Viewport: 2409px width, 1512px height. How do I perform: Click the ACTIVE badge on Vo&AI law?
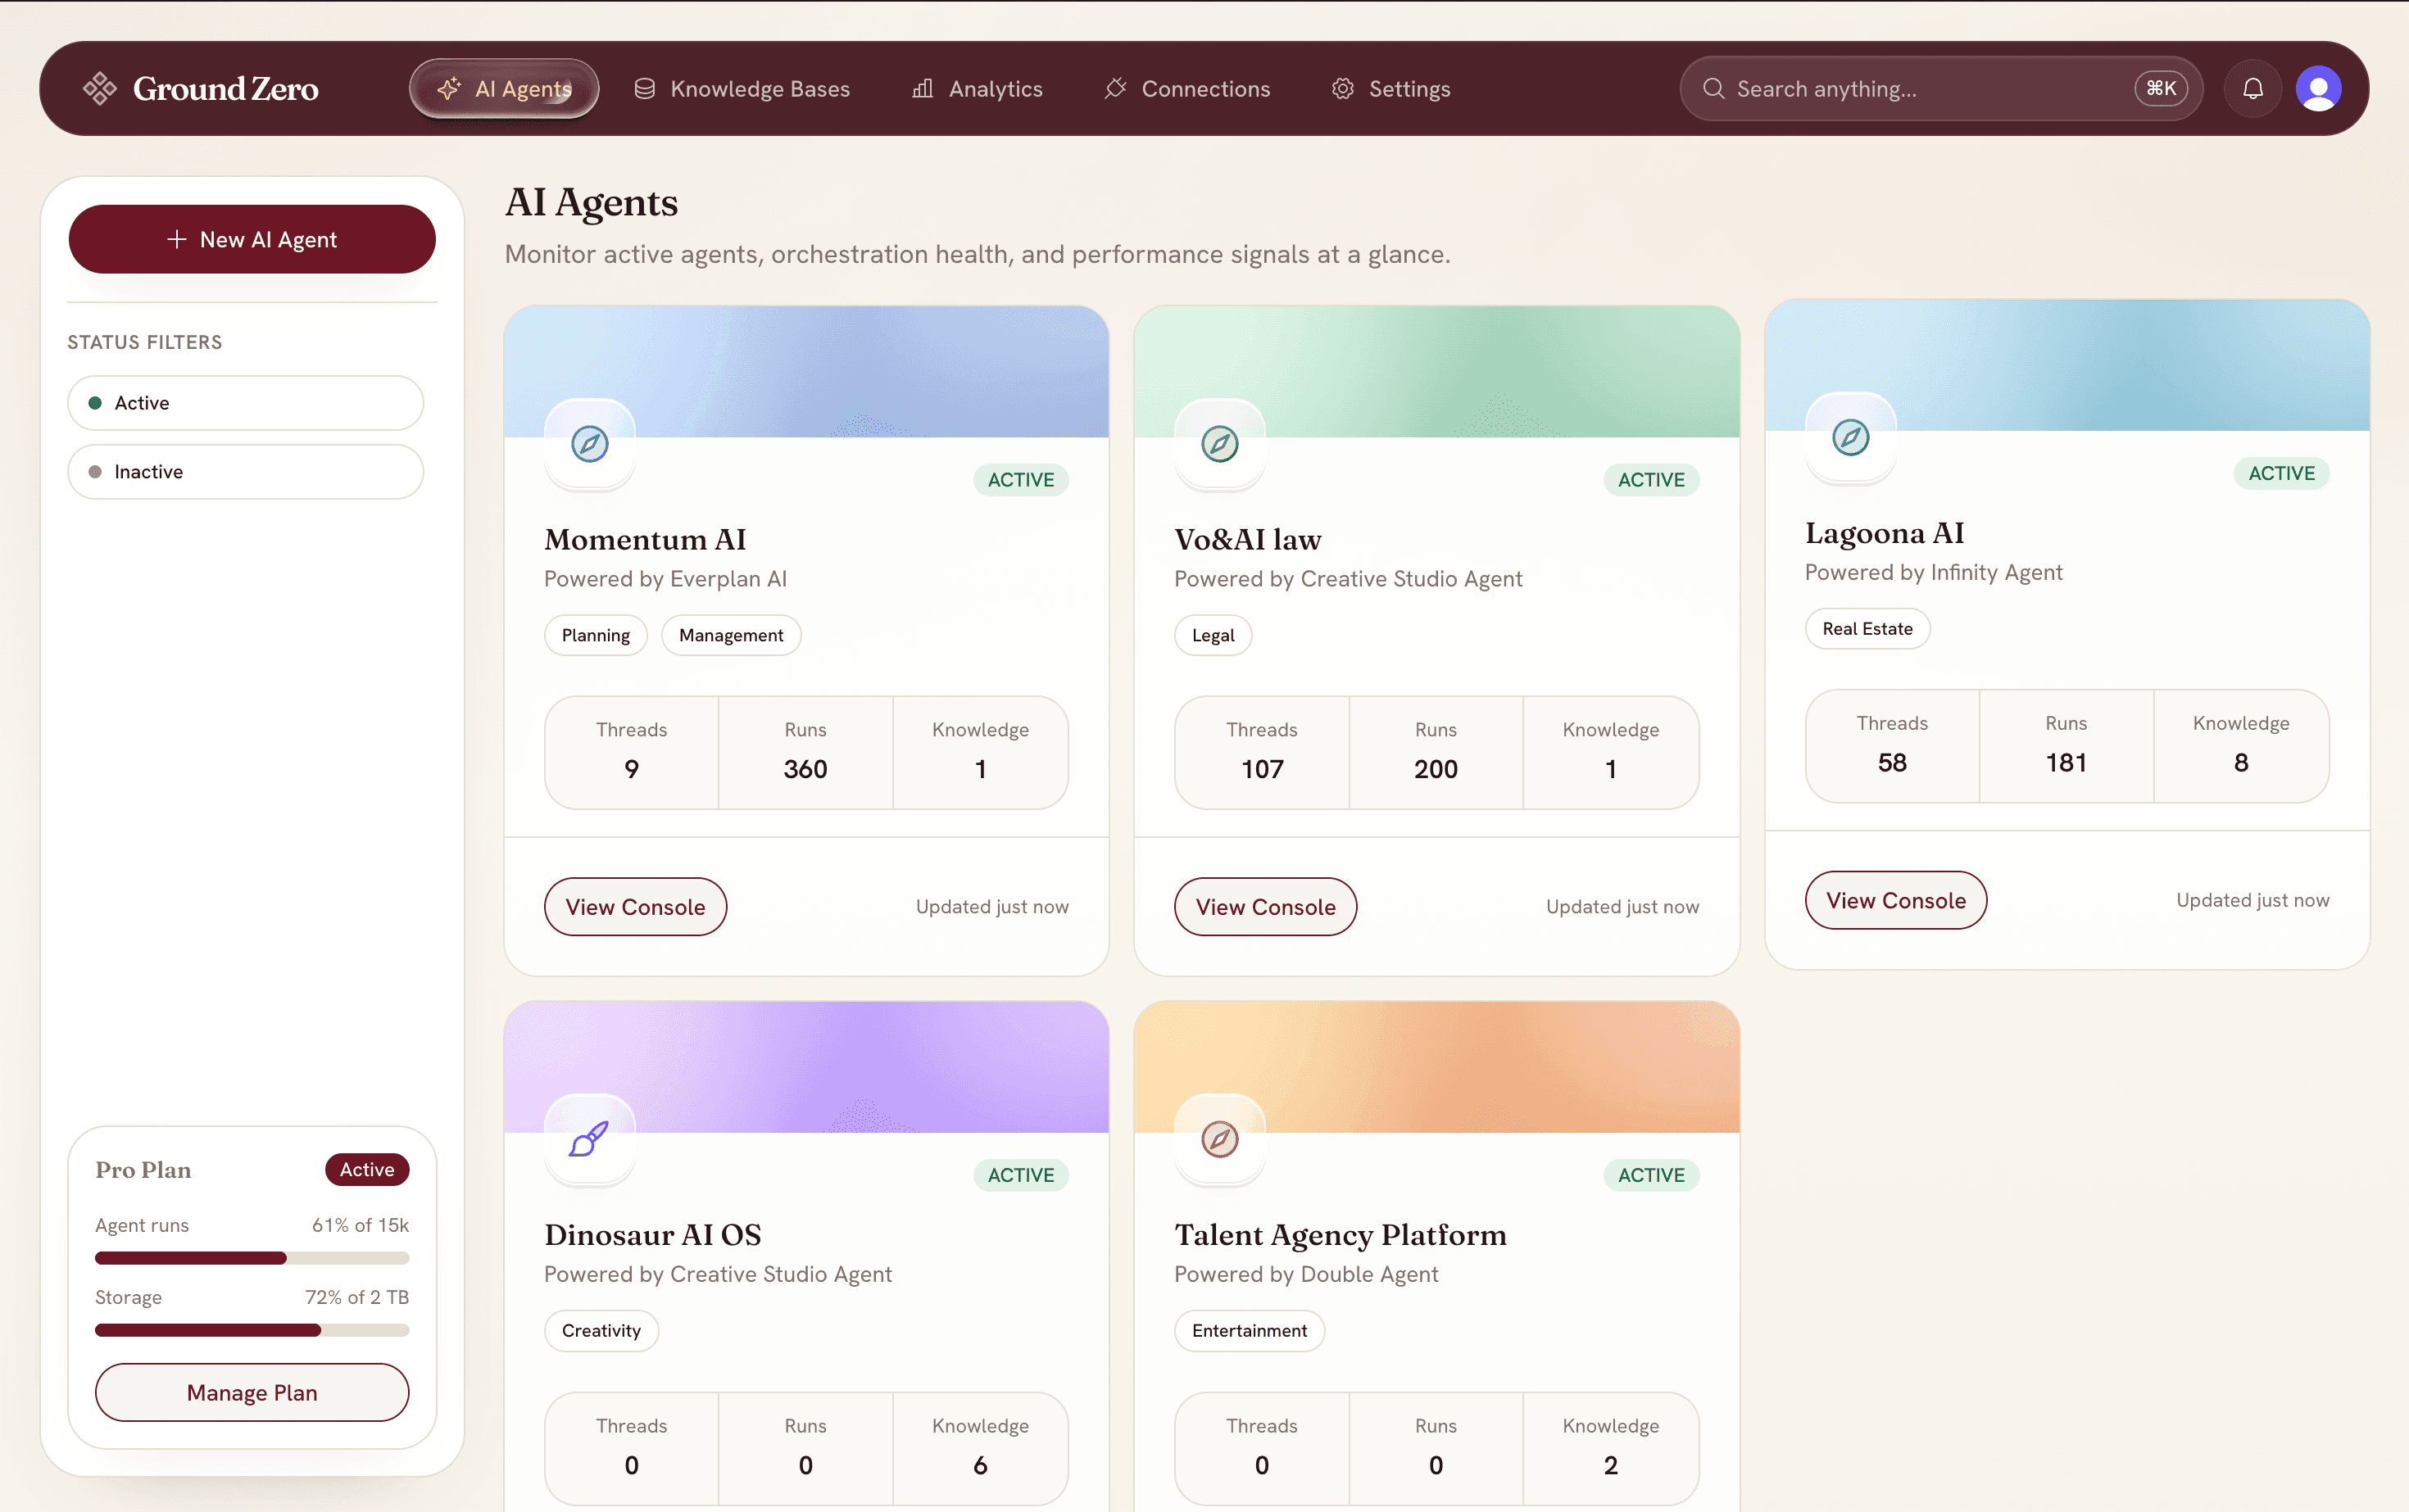1651,479
